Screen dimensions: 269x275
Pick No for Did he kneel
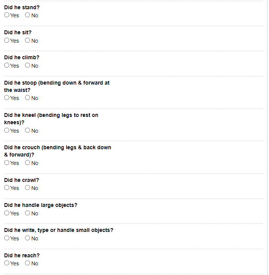click(28, 130)
